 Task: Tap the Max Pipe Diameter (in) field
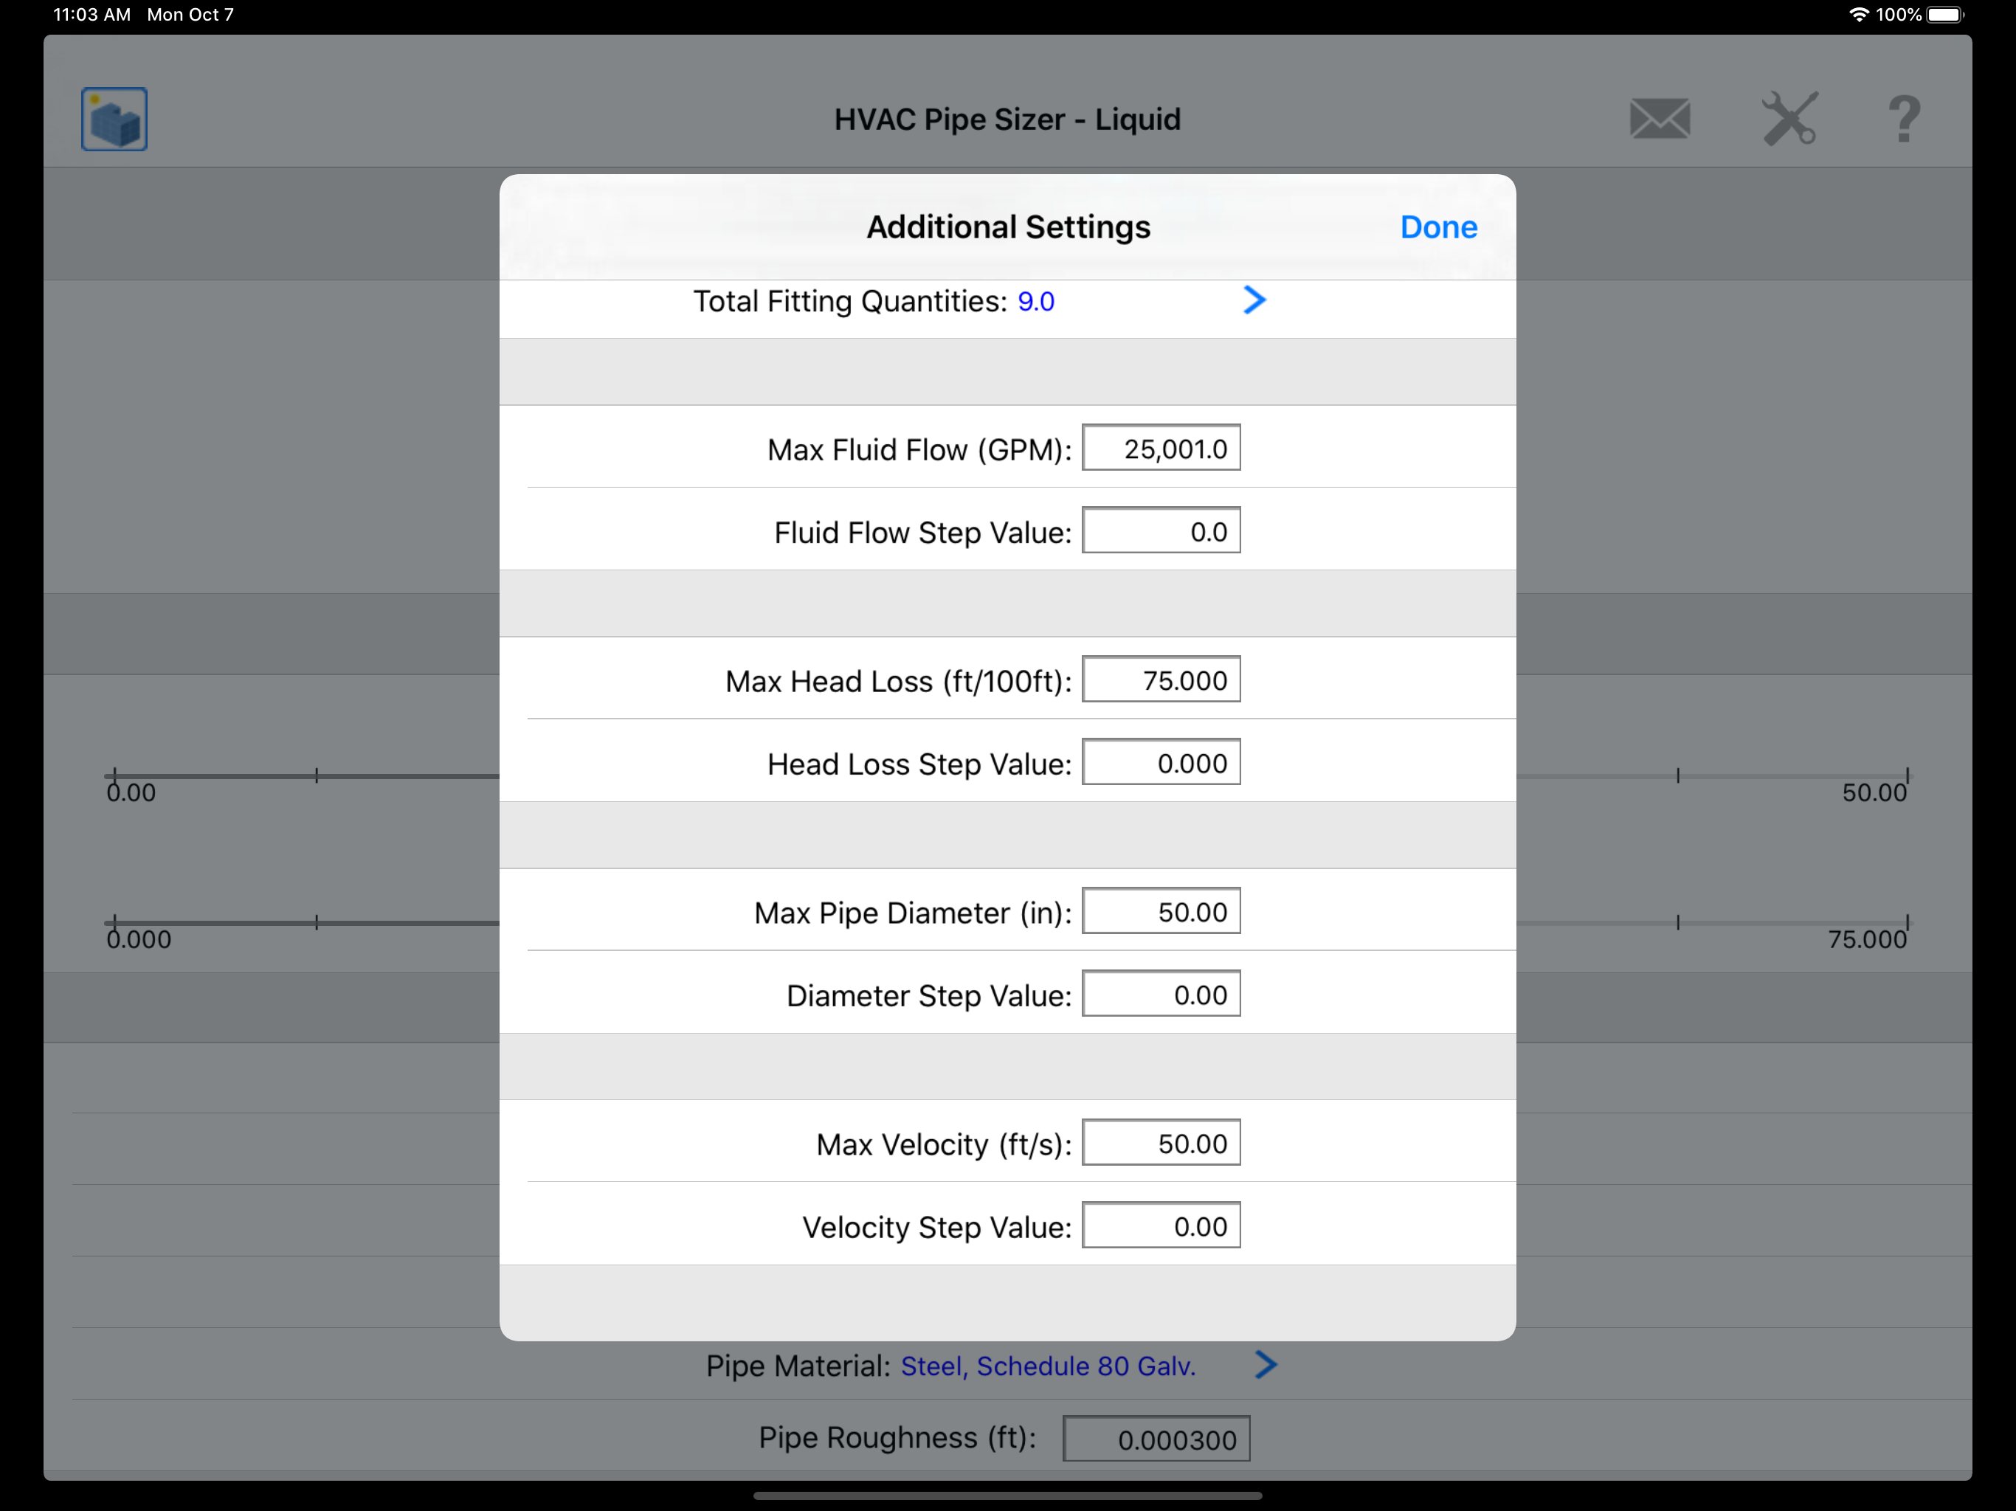pyautogui.click(x=1160, y=911)
